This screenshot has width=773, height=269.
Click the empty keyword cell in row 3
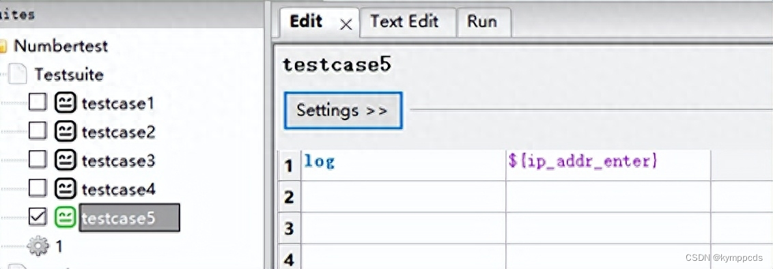click(x=404, y=228)
